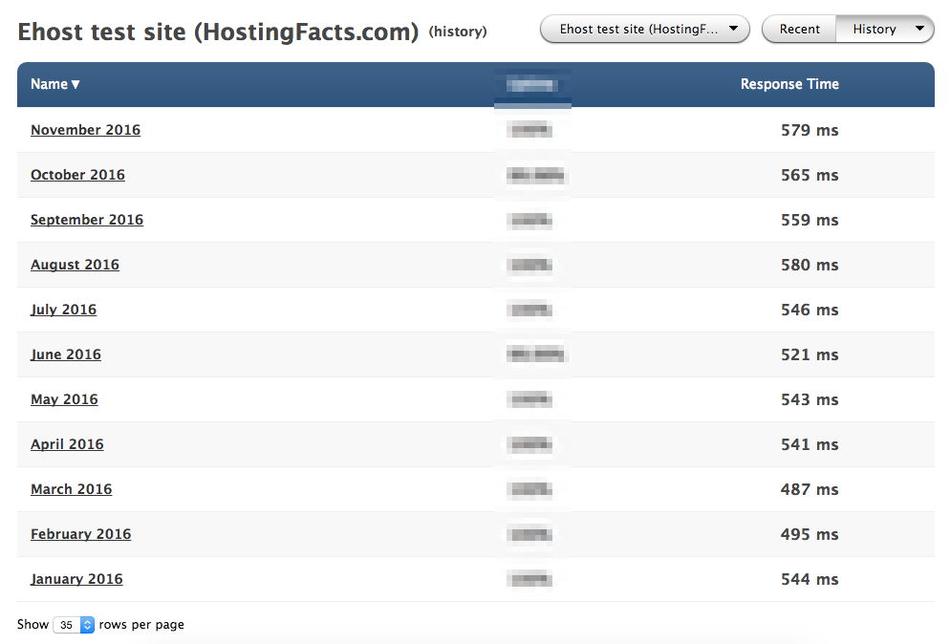Click the 565 ms response time value

810,175
